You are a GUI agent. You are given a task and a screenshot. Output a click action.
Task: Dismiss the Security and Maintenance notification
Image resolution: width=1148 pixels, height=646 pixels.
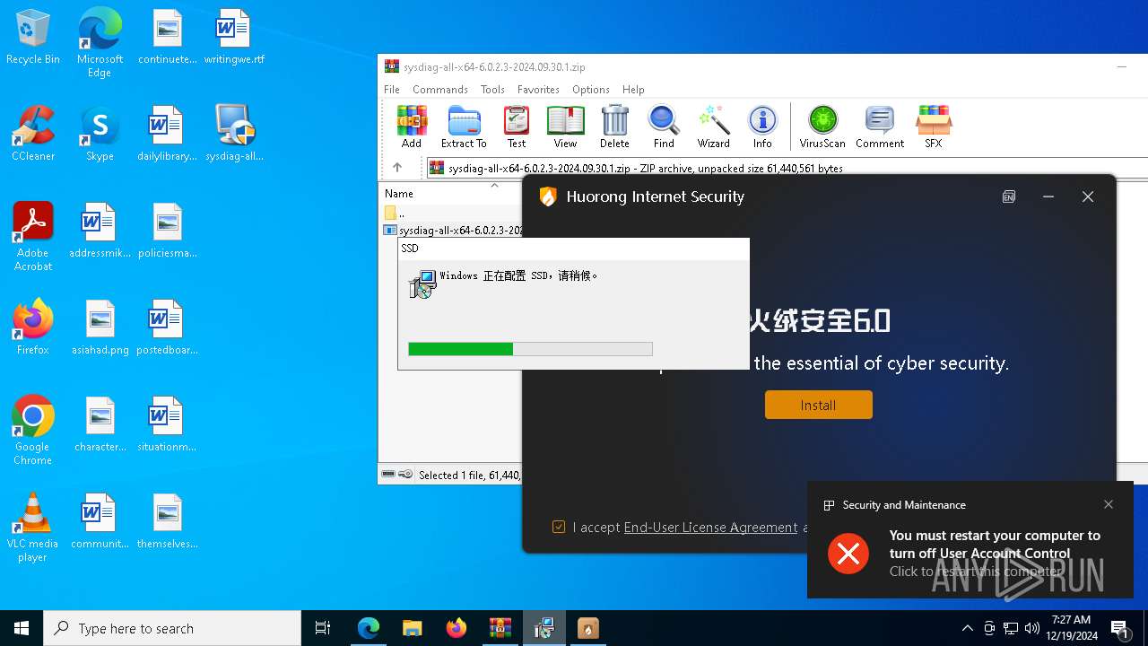tap(1109, 504)
